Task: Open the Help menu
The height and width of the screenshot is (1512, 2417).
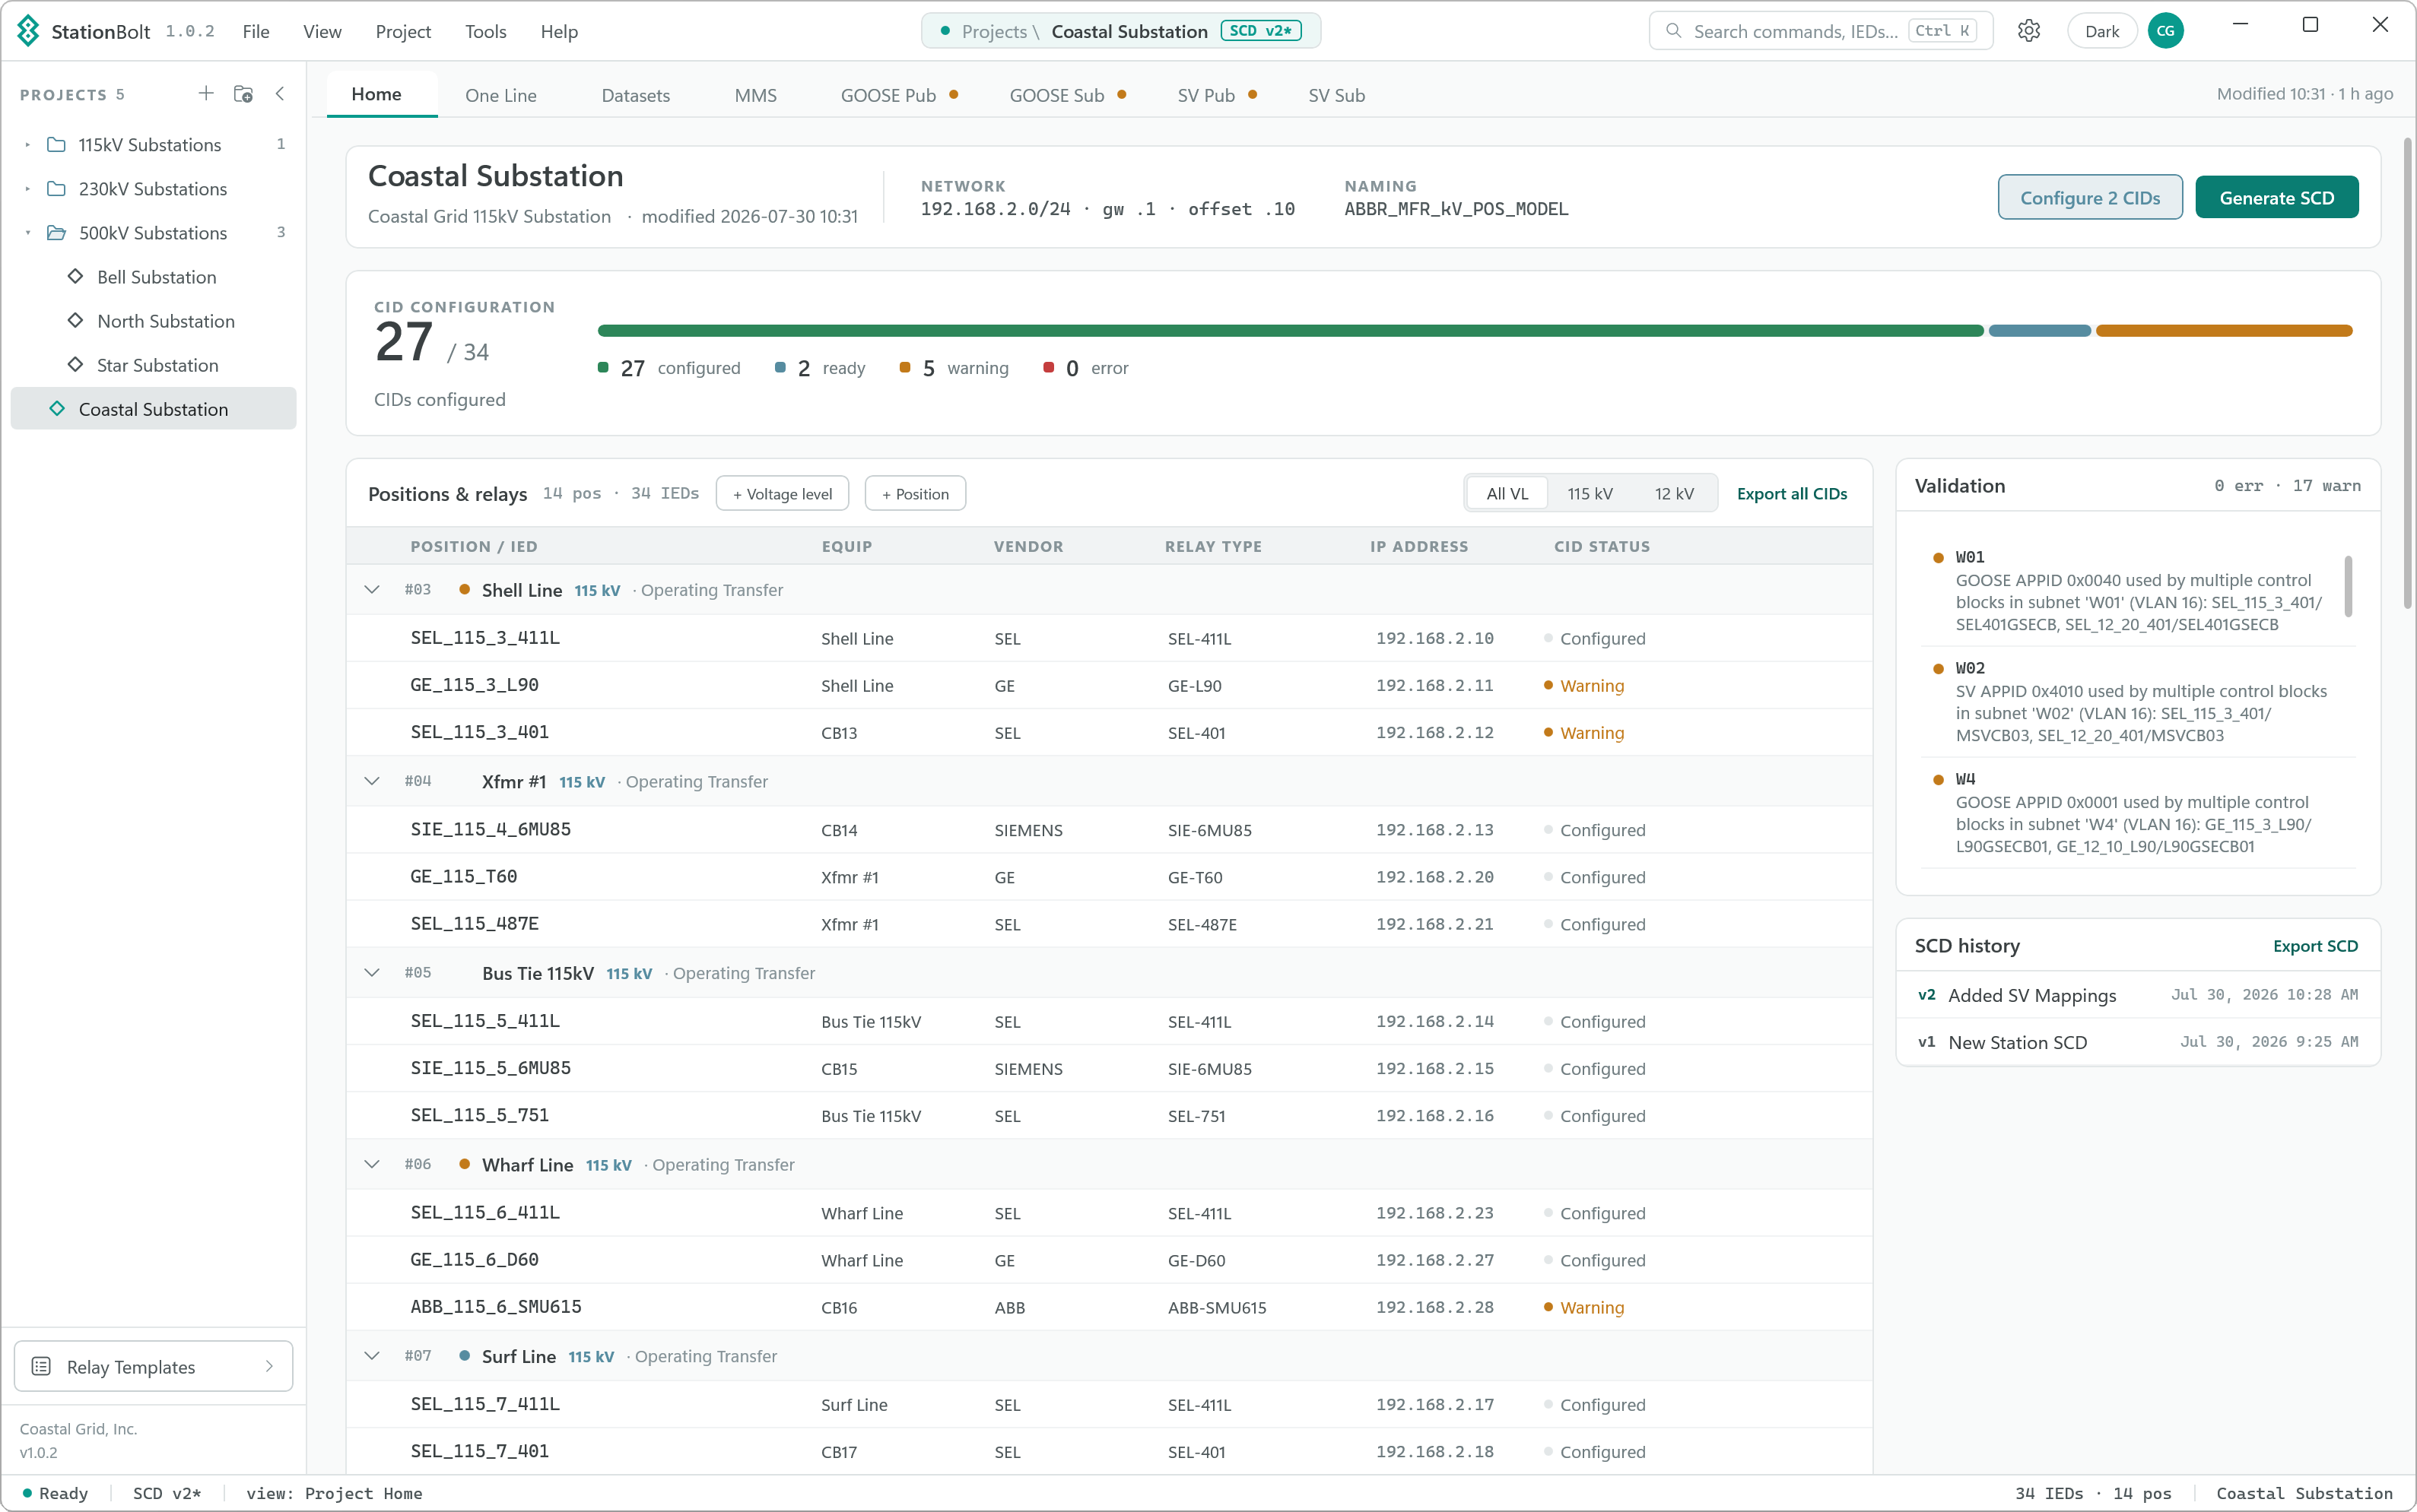Action: (559, 31)
